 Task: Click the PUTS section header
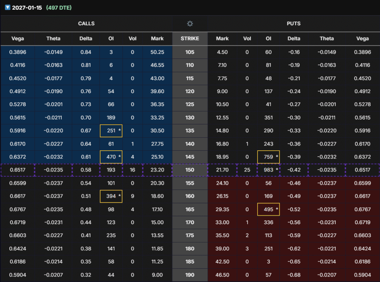point(294,24)
